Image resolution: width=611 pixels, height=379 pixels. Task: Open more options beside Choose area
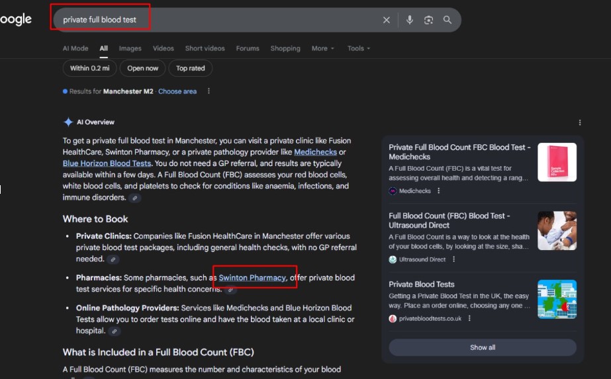point(209,91)
